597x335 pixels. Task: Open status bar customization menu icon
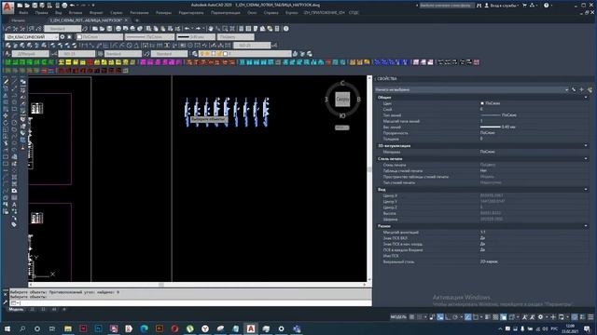click(x=590, y=316)
